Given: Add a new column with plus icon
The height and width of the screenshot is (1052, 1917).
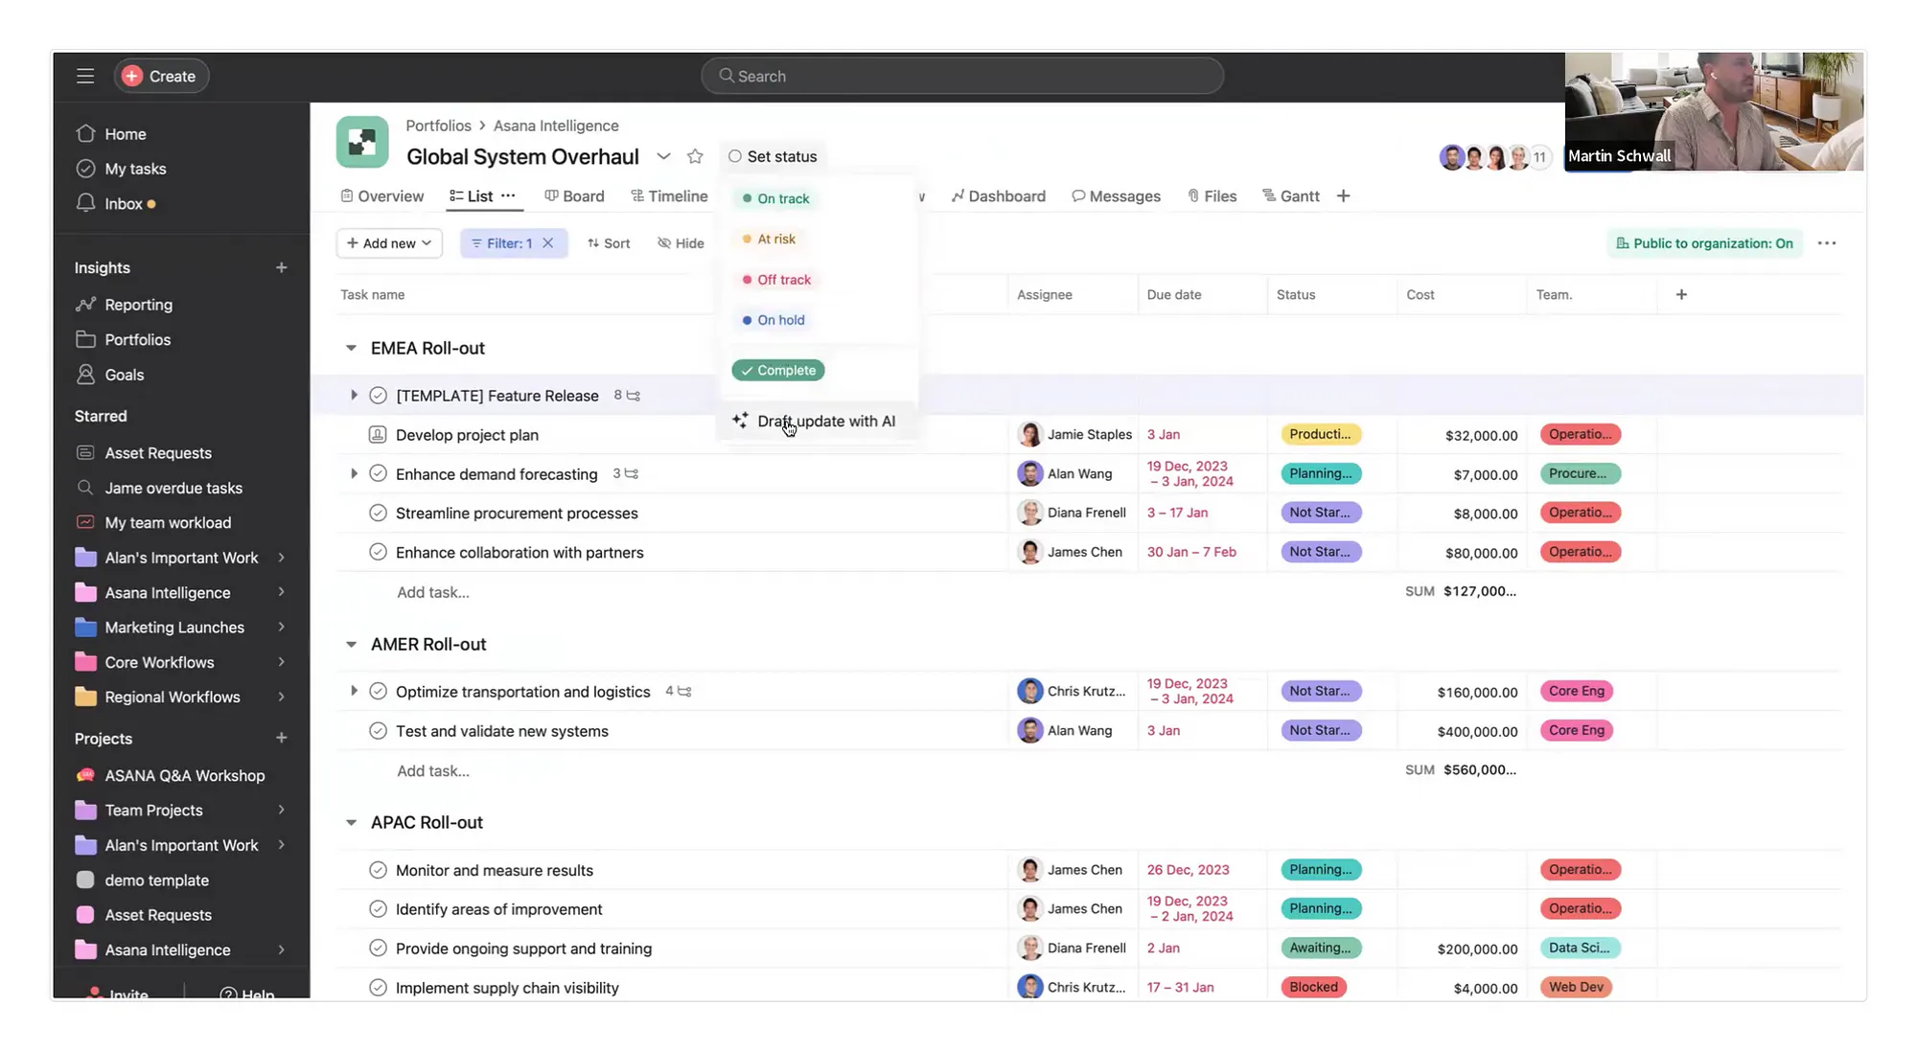Looking at the screenshot, I should [x=1681, y=295].
